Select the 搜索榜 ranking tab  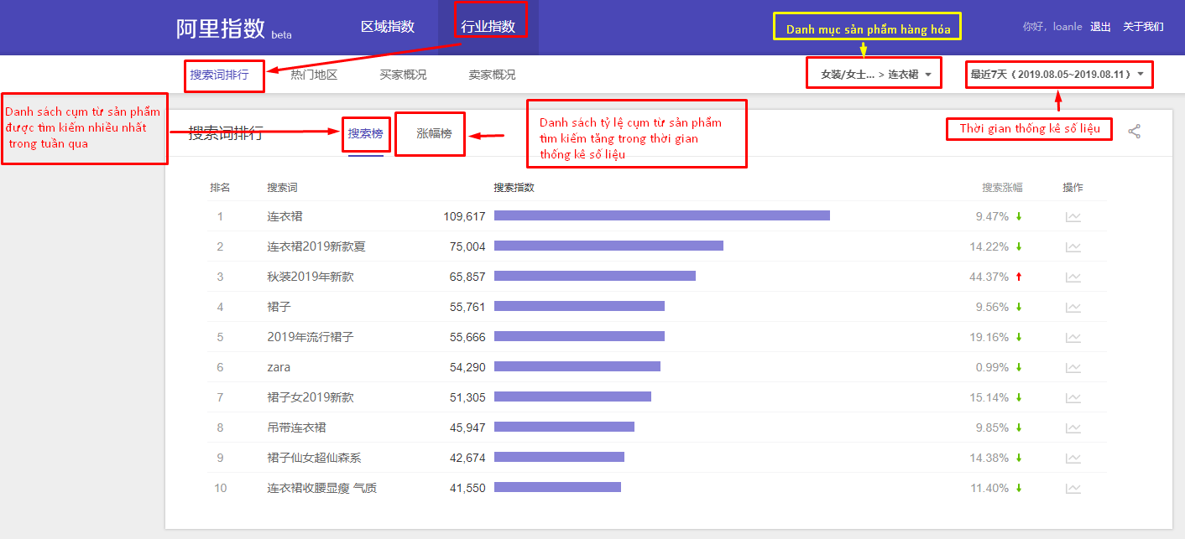point(366,133)
